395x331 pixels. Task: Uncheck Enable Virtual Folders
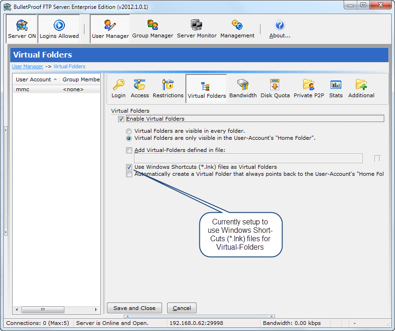click(121, 119)
